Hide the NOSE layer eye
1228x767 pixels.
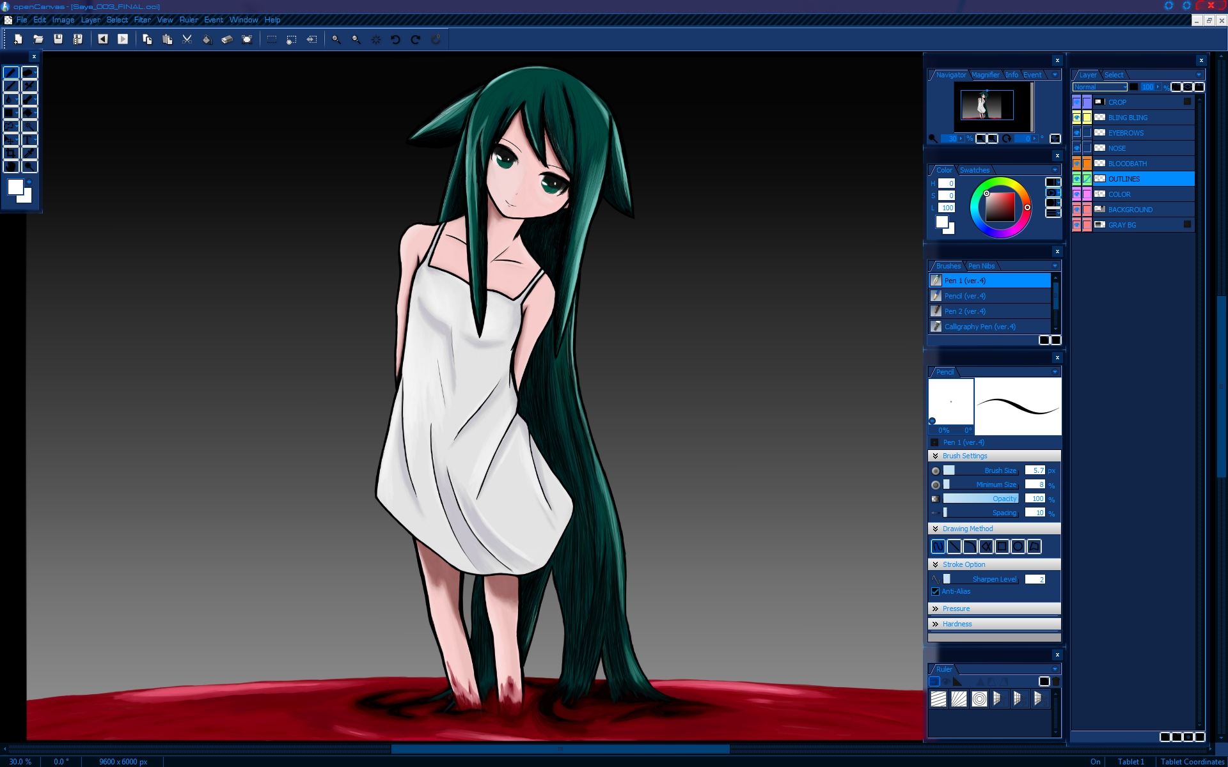pos(1076,148)
